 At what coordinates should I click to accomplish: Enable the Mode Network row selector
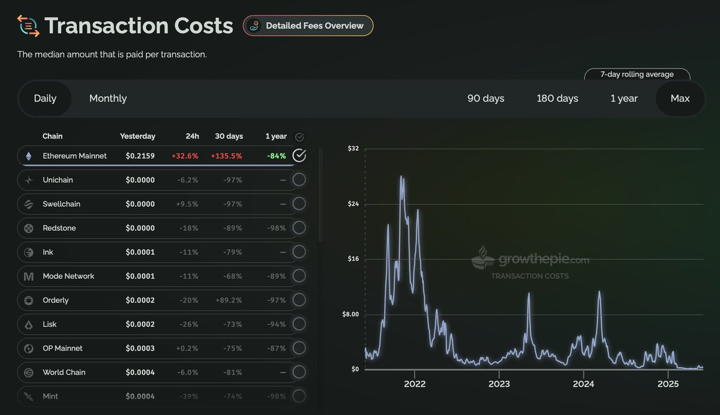click(x=299, y=276)
